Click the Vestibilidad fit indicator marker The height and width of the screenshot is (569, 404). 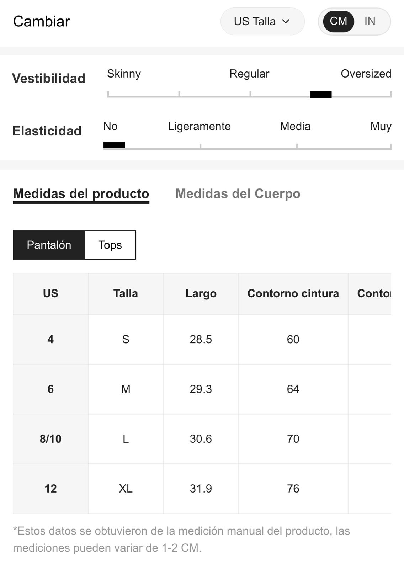(x=321, y=94)
